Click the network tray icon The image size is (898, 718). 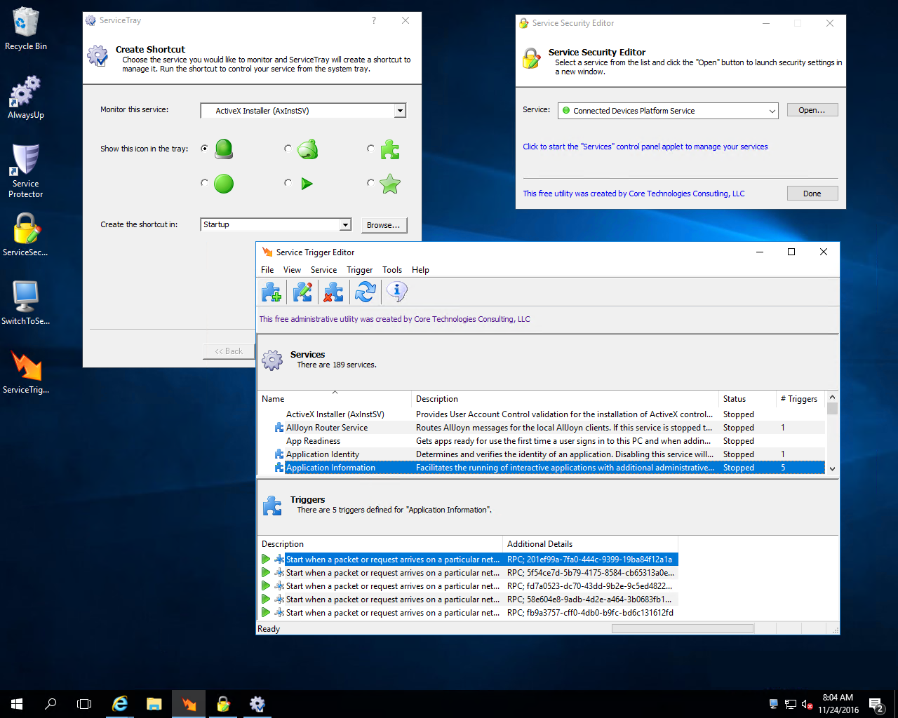point(791,704)
